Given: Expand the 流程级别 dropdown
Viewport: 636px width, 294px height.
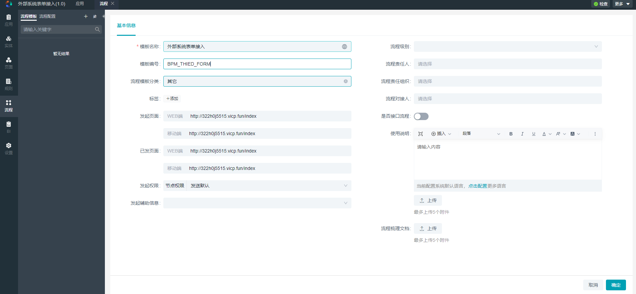Looking at the screenshot, I should (x=507, y=46).
